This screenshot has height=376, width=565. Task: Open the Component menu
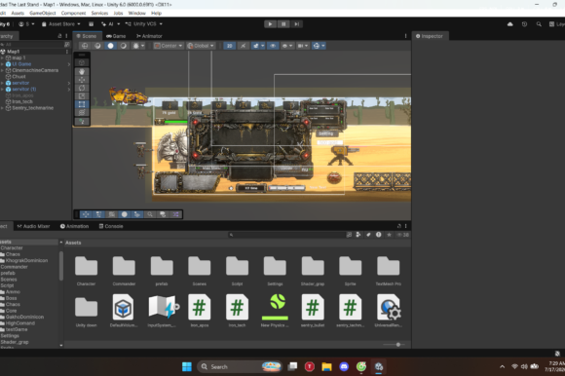pyautogui.click(x=73, y=13)
